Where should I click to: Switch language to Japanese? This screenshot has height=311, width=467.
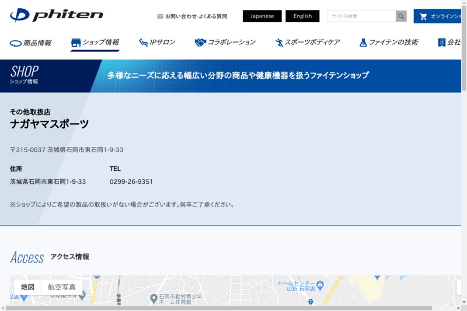point(262,16)
